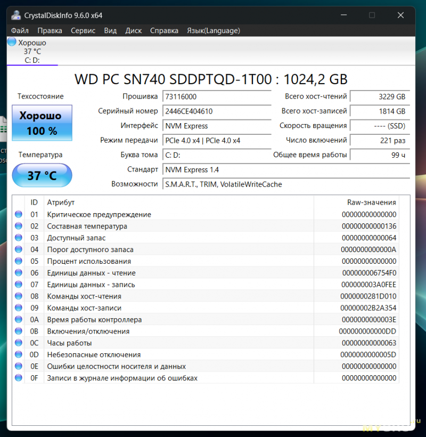Viewport: 426px width, 437px height.
Task: Maximize the CrystalDiskInfo window
Action: [372, 15]
